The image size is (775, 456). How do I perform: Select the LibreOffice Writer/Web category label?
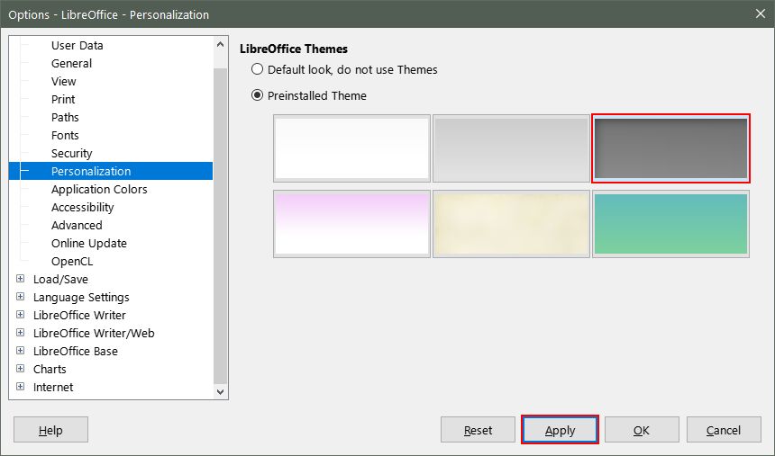tap(94, 333)
